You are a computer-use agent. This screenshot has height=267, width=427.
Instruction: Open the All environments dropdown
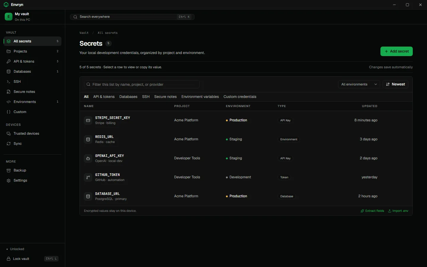tap(359, 84)
